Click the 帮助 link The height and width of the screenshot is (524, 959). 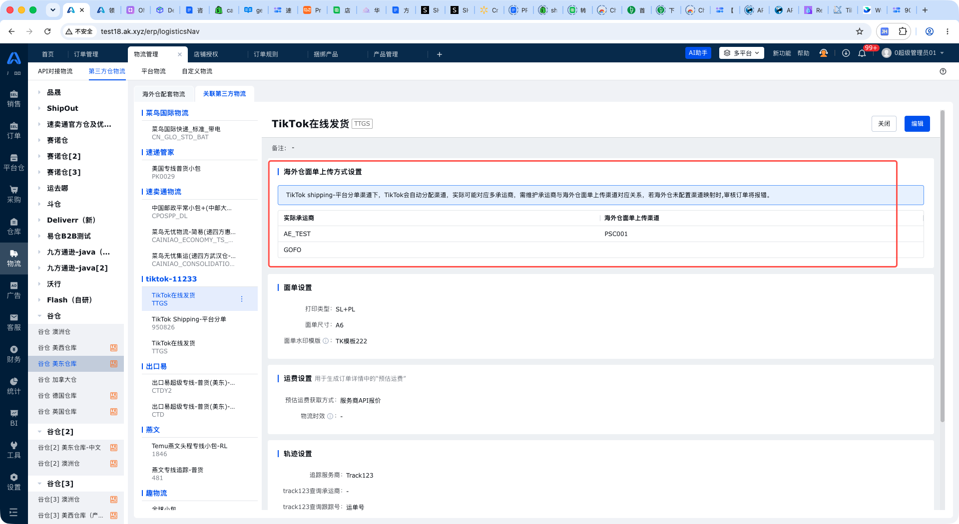pyautogui.click(x=803, y=53)
